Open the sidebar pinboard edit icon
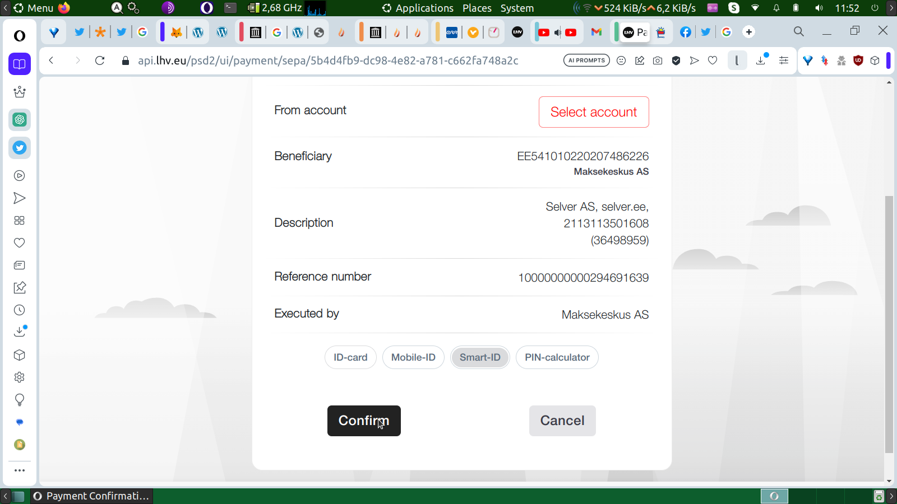Image resolution: width=897 pixels, height=504 pixels. point(20,288)
